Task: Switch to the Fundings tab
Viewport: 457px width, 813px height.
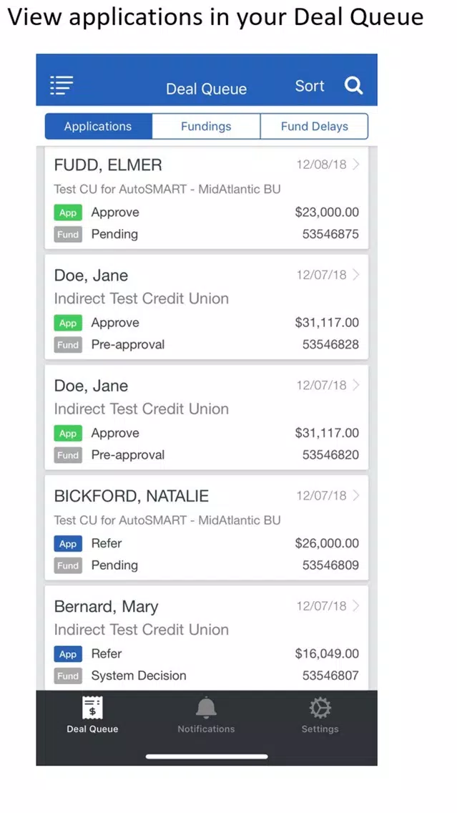Action: click(206, 127)
